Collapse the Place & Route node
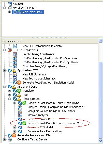 click(x=9, y=99)
